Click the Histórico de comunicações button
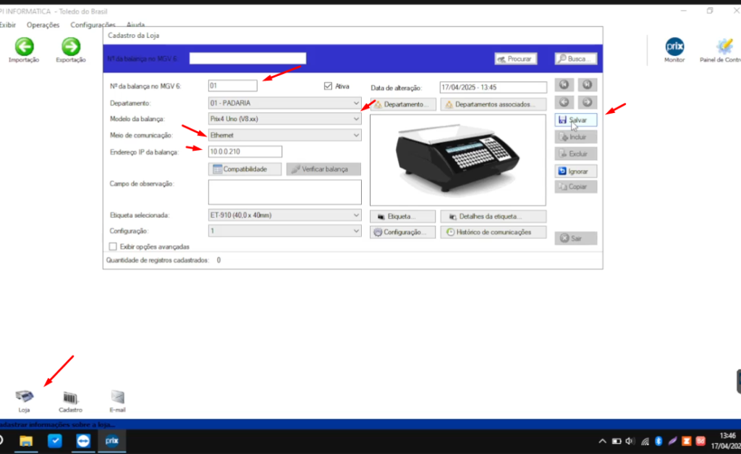This screenshot has height=454, width=741. click(x=493, y=232)
